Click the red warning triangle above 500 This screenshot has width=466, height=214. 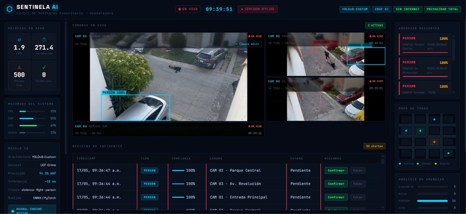(x=19, y=67)
